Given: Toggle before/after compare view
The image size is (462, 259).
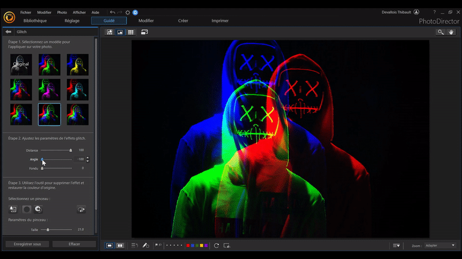Looking at the screenshot, I should (x=120, y=246).
